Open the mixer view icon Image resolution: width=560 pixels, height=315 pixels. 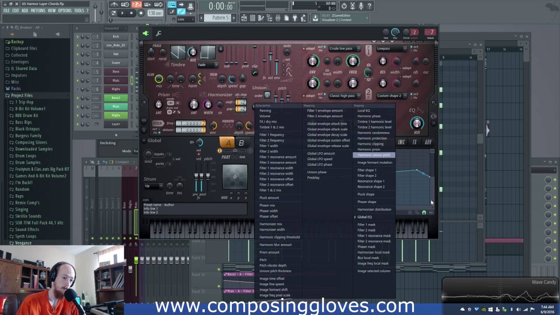(278, 18)
